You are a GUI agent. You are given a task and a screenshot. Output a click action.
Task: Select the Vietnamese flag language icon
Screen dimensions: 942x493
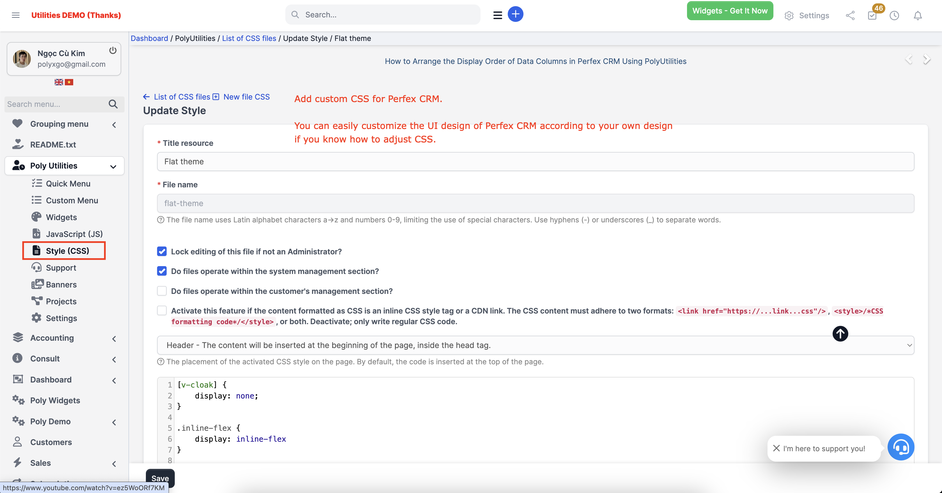click(70, 82)
